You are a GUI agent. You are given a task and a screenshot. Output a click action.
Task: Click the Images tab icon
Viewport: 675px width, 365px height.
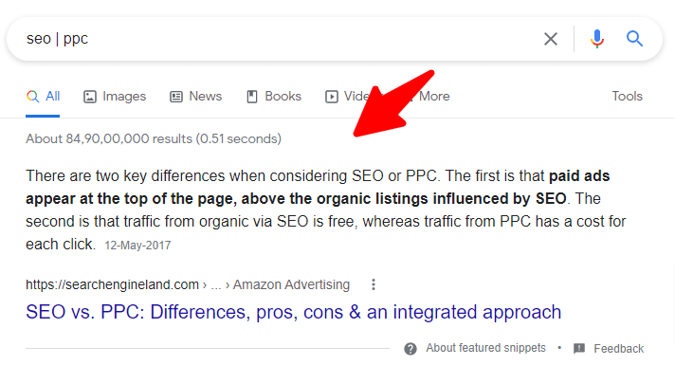point(89,97)
